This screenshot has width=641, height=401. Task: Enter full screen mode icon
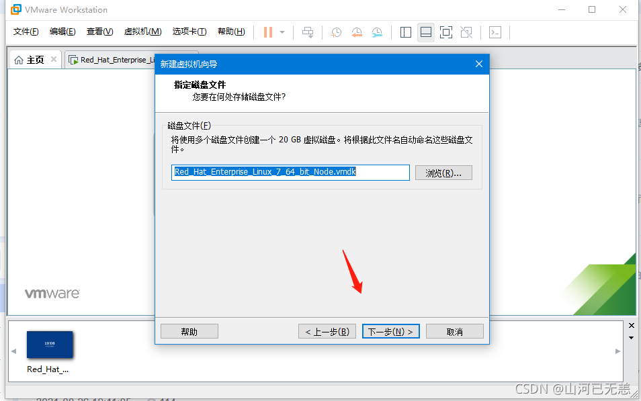coord(446,32)
